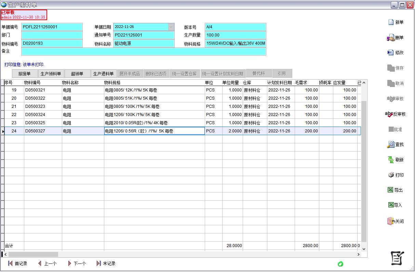415x272 pixels.
Task: Open the 单据日期 date dropdown
Action: click(x=171, y=27)
